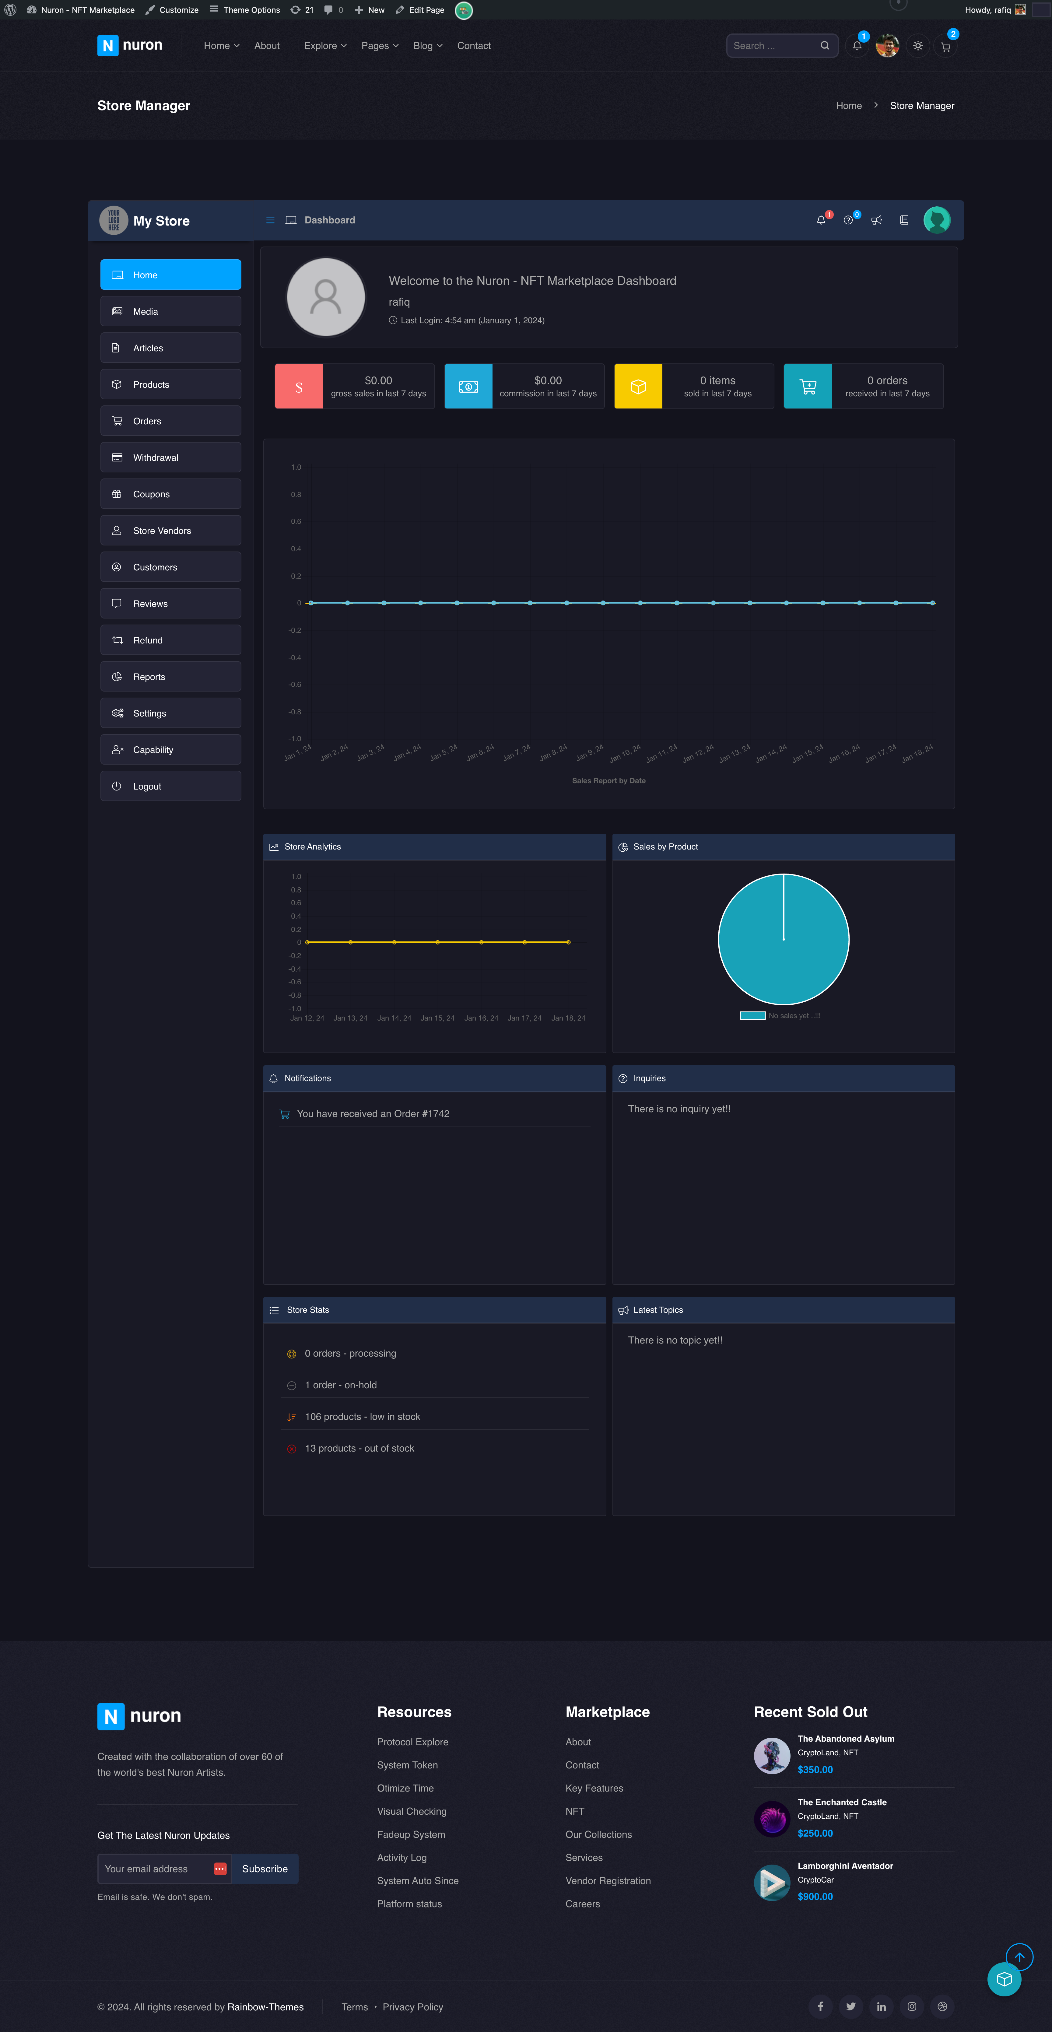
Task: Open the Orders sidebar menu item
Action: 170,421
